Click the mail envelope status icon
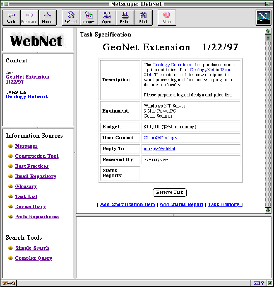Viewport: 274px width, 287px height. (x=257, y=283)
